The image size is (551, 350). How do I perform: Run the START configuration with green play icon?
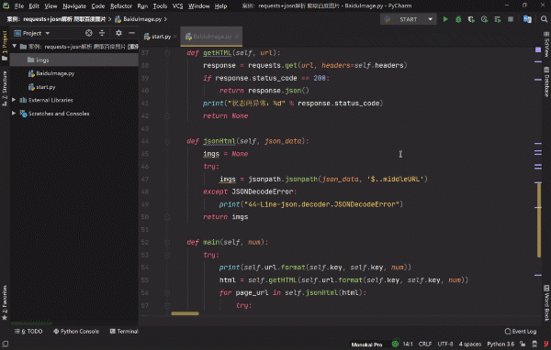445,19
